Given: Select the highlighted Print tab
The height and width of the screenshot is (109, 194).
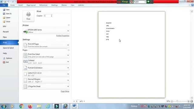Looking at the screenshot, I should point(9,42).
